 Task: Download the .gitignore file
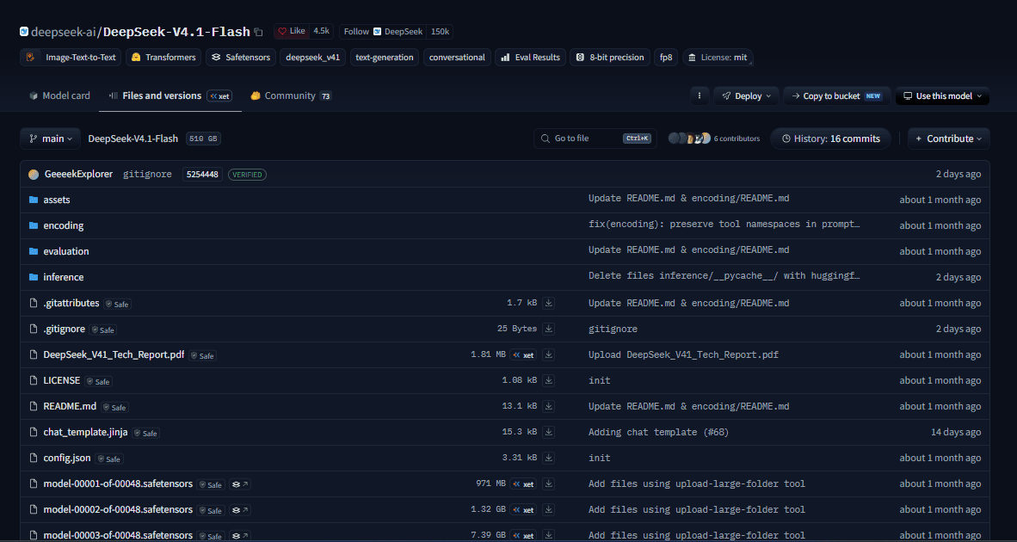point(549,329)
